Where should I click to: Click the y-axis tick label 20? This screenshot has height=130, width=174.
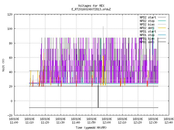(11, 86)
